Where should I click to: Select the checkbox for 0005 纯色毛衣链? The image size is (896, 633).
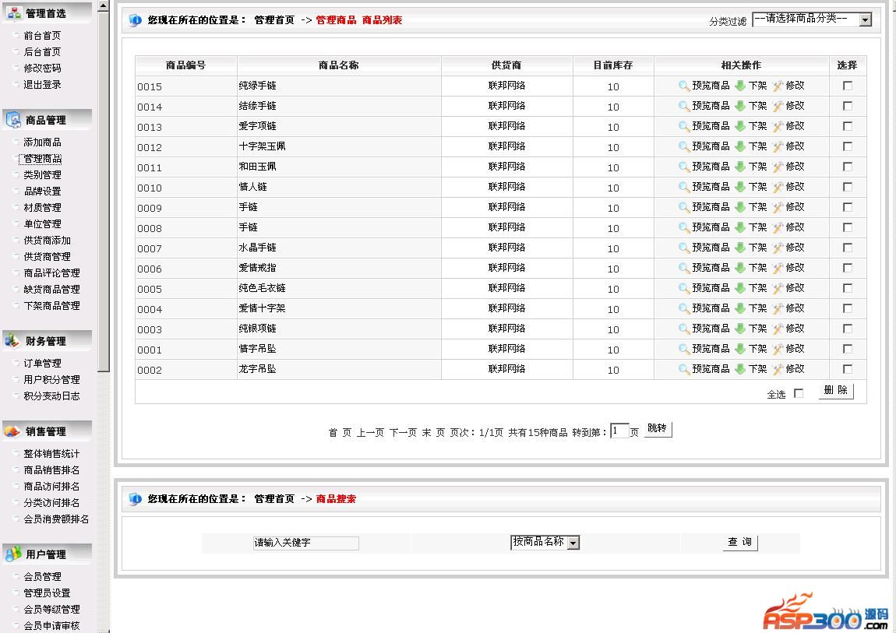[848, 288]
